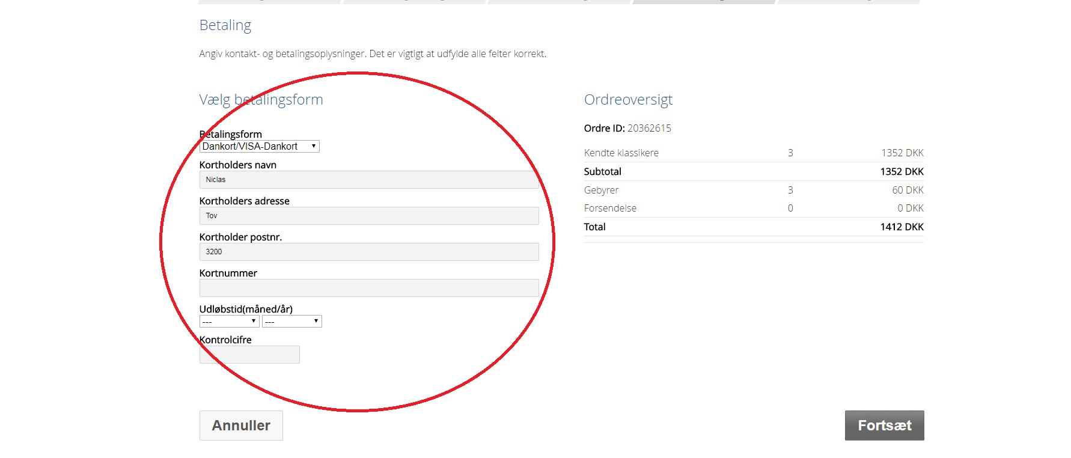1071x458 pixels.
Task: Open the Betalingsform Dankort/VISA-Dankort dropdown
Action: pyautogui.click(x=259, y=146)
